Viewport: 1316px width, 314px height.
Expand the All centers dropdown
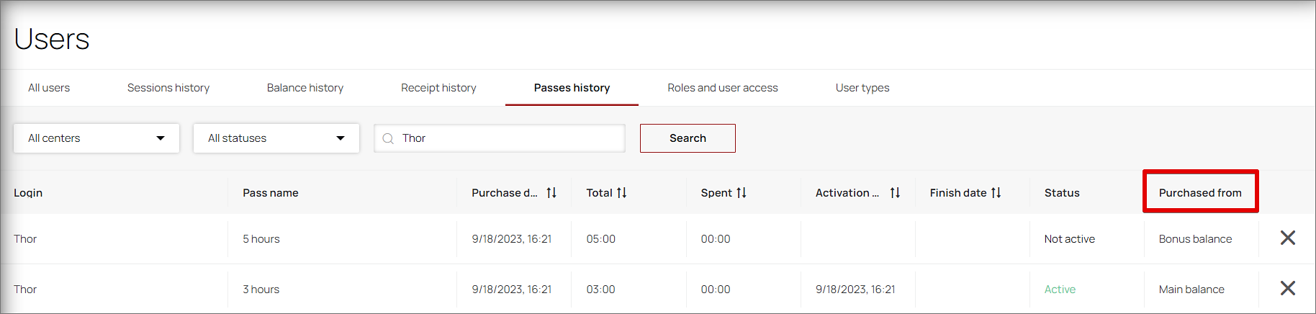[x=96, y=138]
